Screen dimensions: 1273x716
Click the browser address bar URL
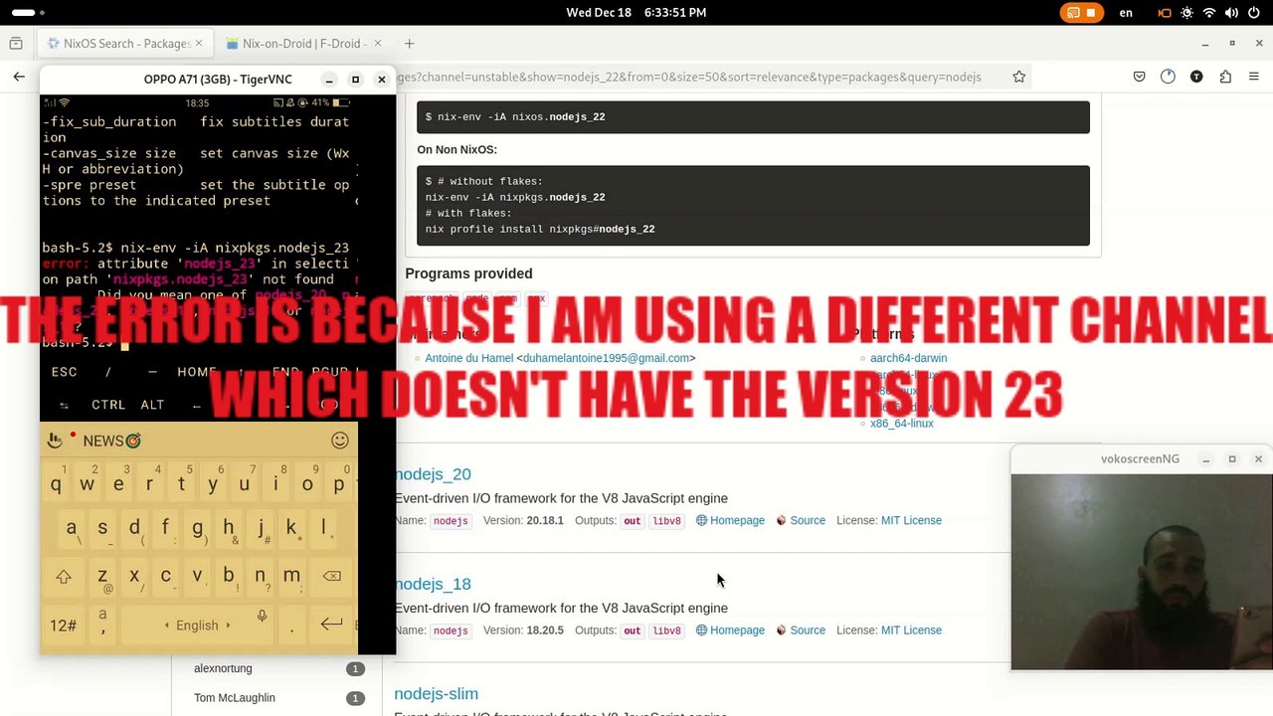point(688,77)
